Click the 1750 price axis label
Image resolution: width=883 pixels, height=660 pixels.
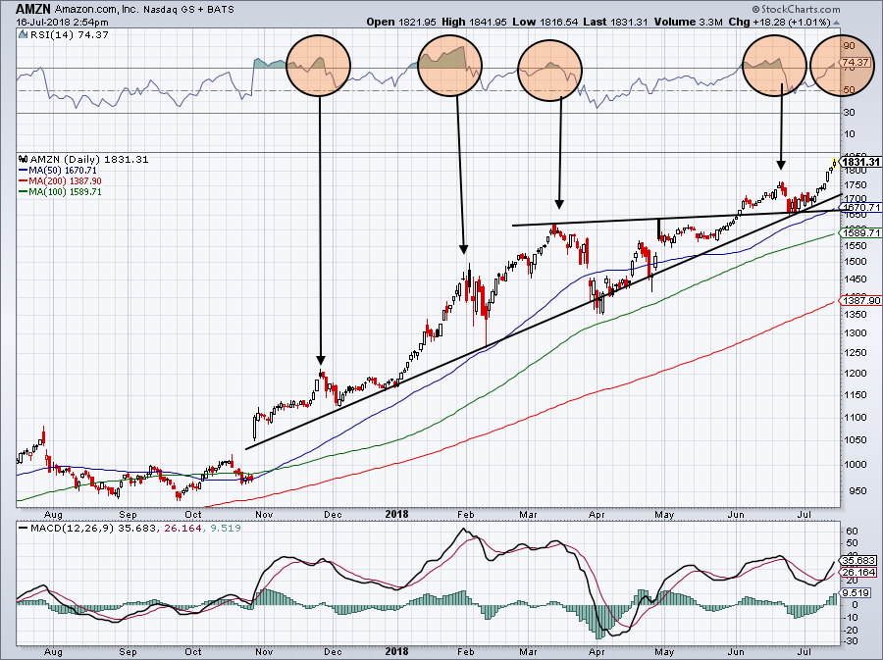[855, 185]
